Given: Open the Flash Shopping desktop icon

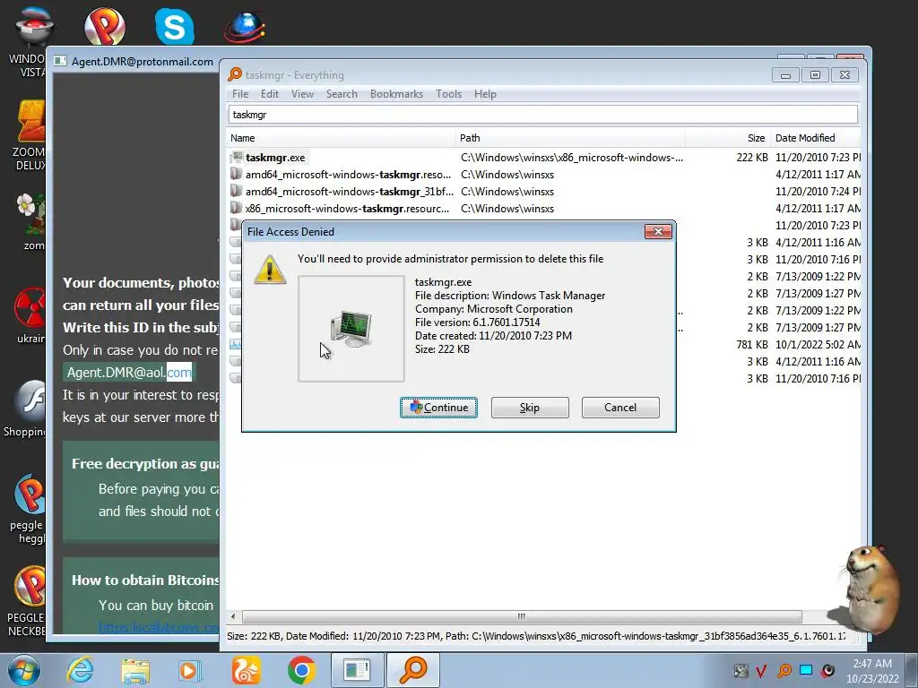Looking at the screenshot, I should (26, 408).
